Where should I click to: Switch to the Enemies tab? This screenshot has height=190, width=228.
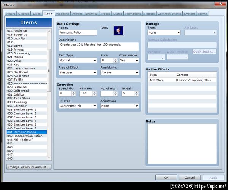click(x=92, y=14)
